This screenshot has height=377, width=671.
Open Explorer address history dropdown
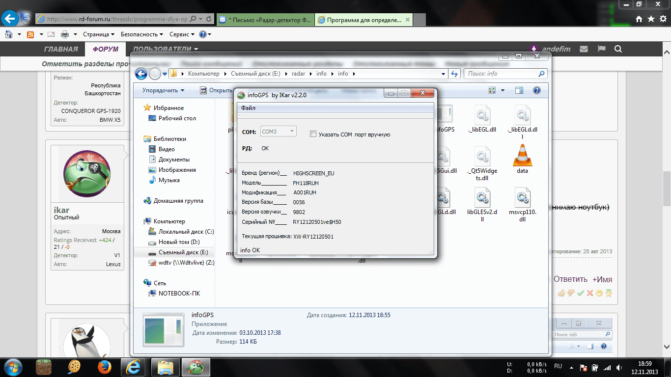[444, 74]
